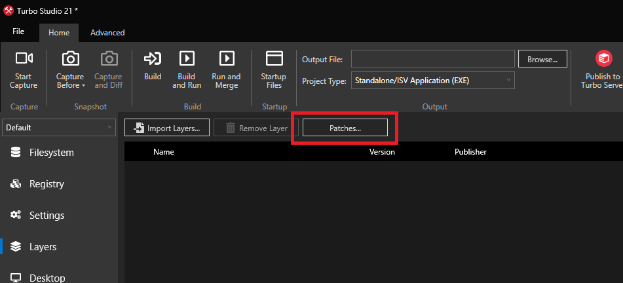623x283 pixels.
Task: Click the Capture Before camera icon
Action: point(70,59)
